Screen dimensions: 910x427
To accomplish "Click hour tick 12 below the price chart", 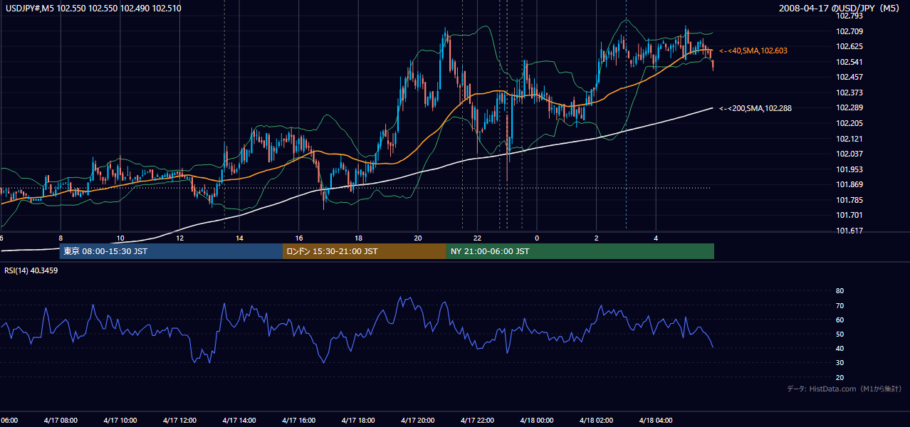I will coord(180,238).
